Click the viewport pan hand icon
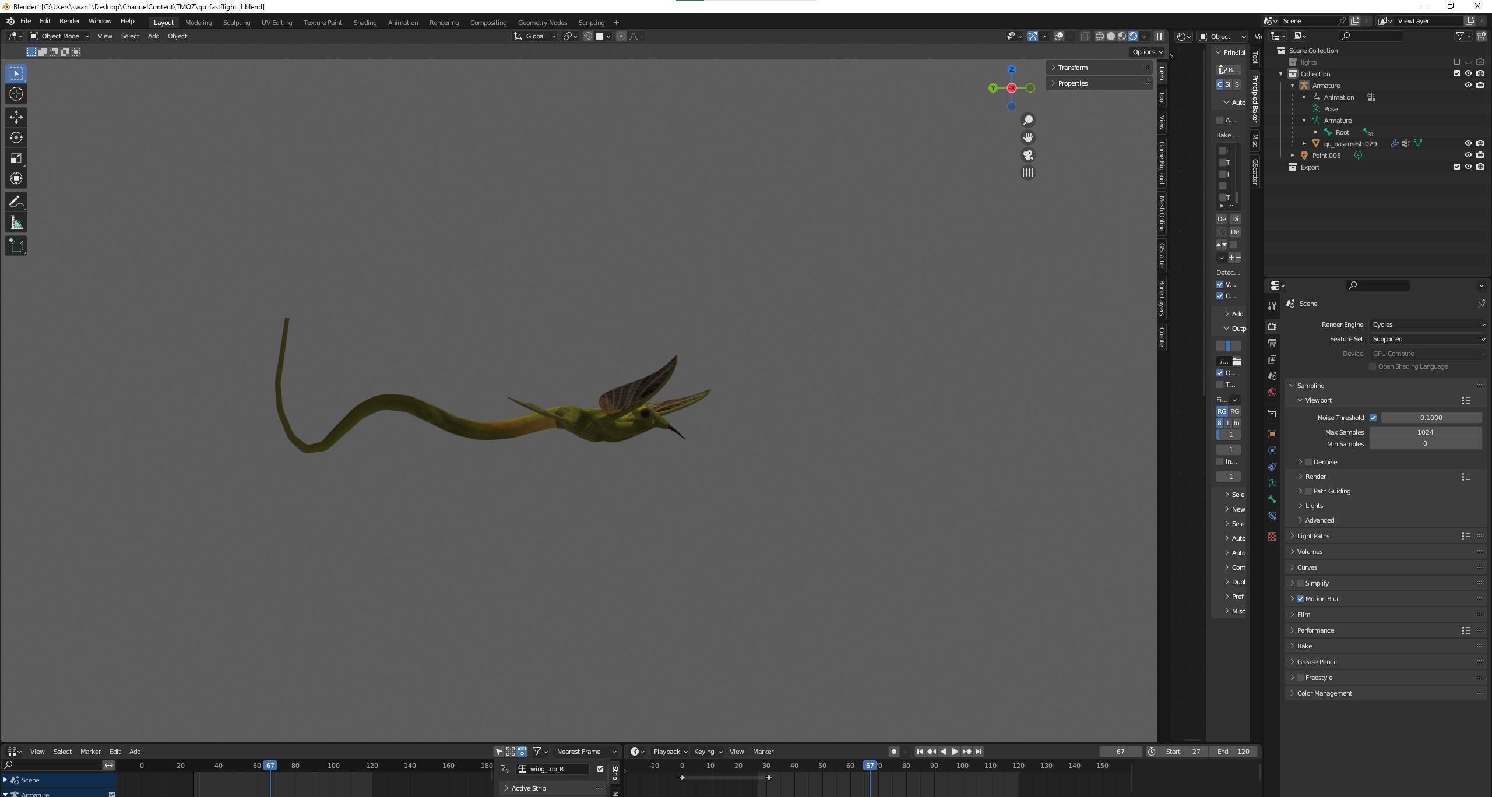Screen dimensions: 1492x797 point(1028,137)
